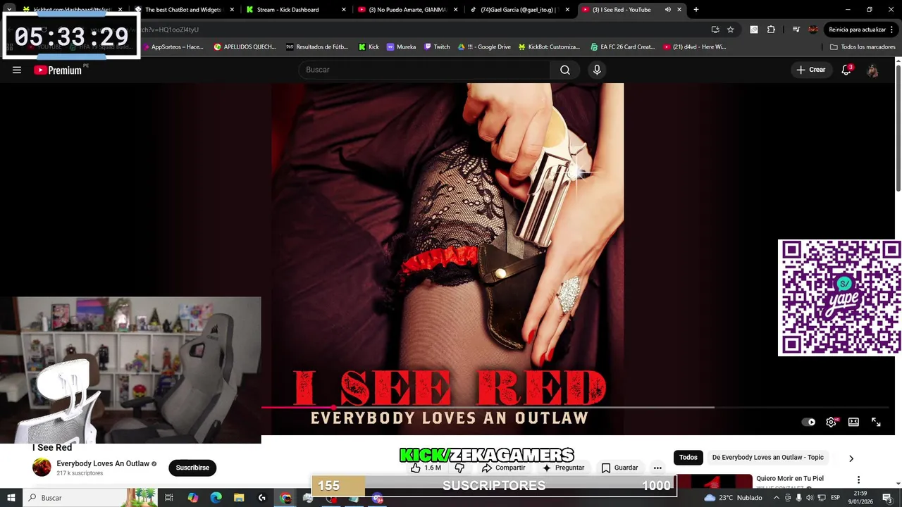Open Chrome from the taskbar
The image size is (902, 507).
(285, 498)
